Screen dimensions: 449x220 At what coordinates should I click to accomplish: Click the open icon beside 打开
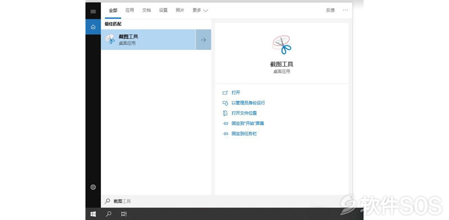[x=225, y=93]
